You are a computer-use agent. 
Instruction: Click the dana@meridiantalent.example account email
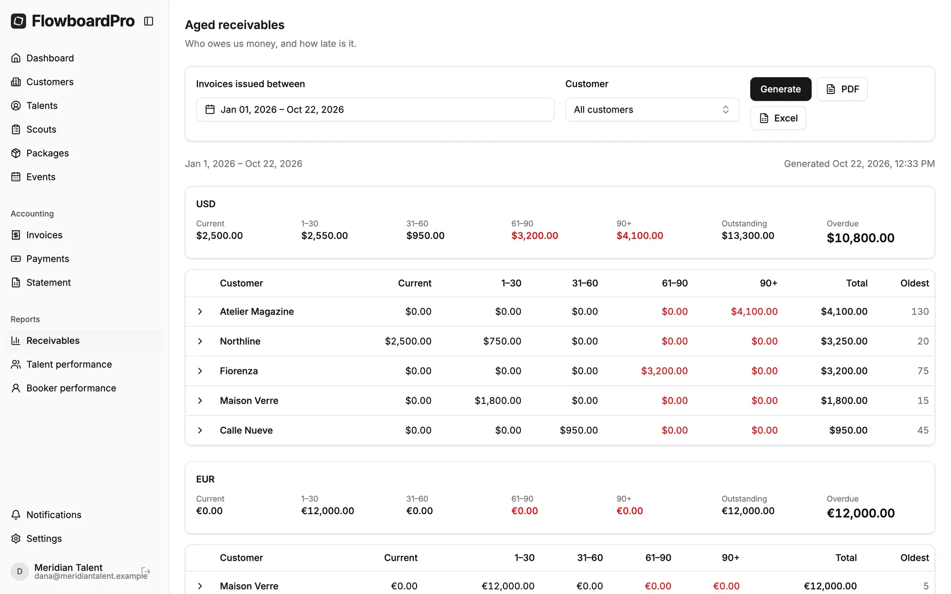tap(91, 576)
